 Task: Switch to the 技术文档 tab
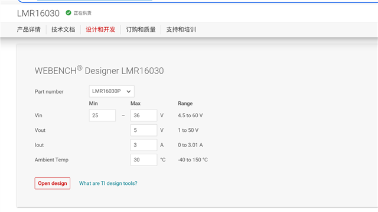click(x=63, y=29)
